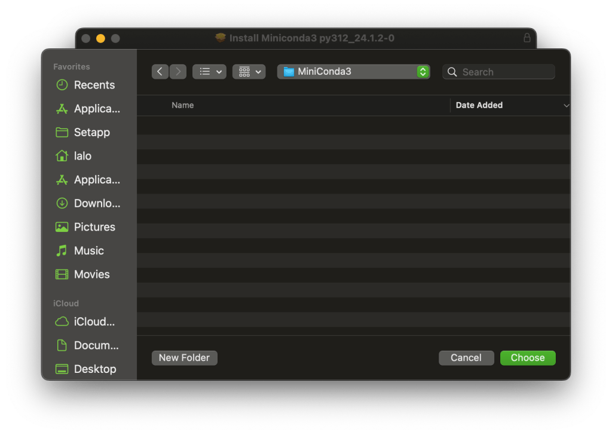Open the list view options dropdown
The height and width of the screenshot is (435, 612).
pos(209,72)
